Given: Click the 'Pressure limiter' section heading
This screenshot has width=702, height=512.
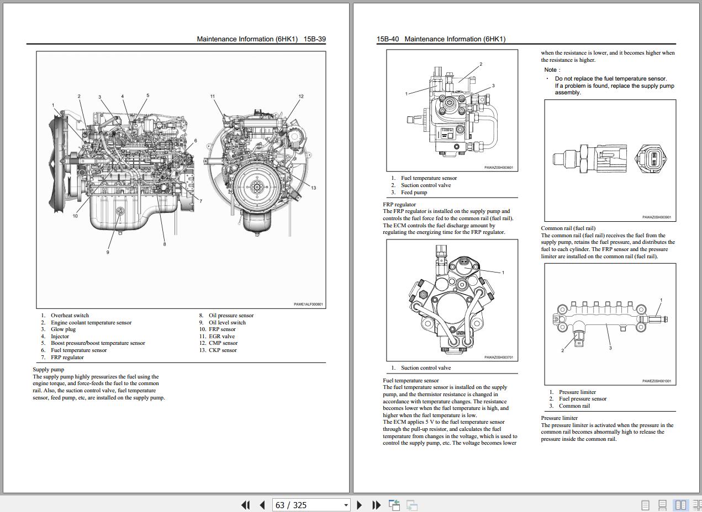Looking at the screenshot, I should click(560, 418).
